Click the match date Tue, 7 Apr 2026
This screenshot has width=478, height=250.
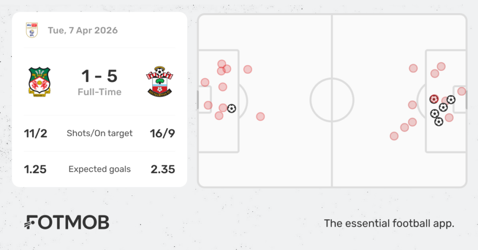83,30
